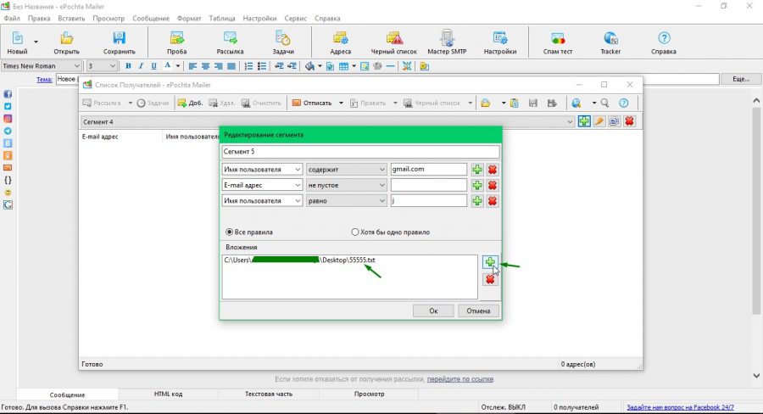Expand the Сегмент 4 segment selector

(x=570, y=122)
